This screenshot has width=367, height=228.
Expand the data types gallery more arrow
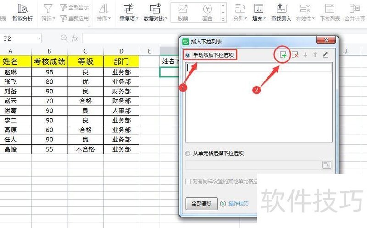[223, 19]
